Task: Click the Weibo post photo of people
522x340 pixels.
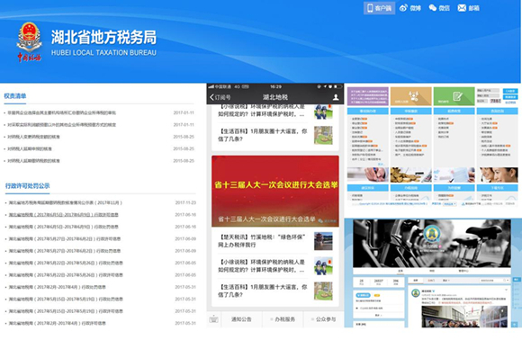Action: [x=464, y=317]
